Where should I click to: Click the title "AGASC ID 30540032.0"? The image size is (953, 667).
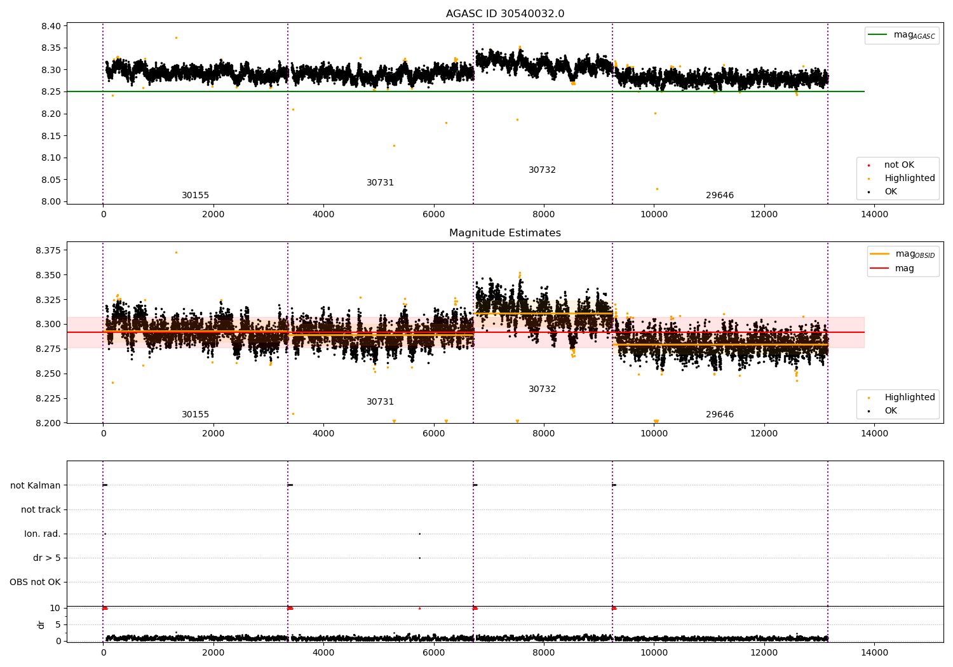click(505, 14)
